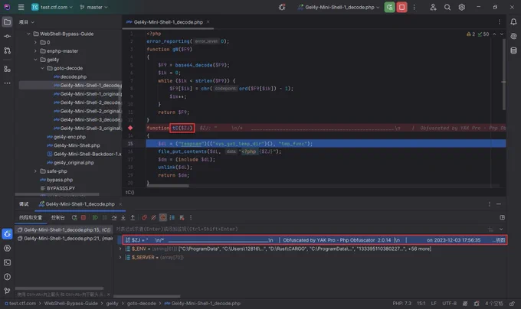Open IDE settings gear
Viewport: 521px width, 309px height.
click(461, 7)
